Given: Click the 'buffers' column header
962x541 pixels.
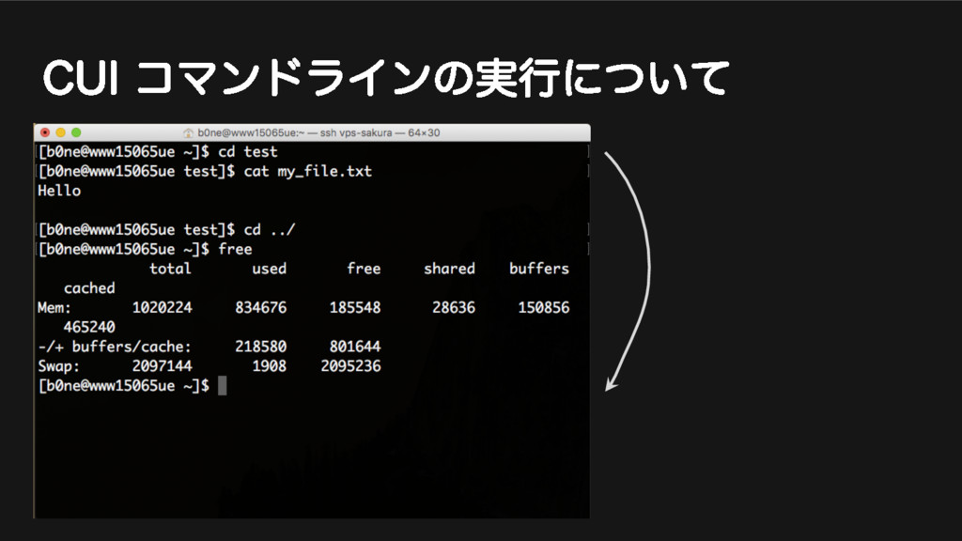Looking at the screenshot, I should (x=539, y=269).
